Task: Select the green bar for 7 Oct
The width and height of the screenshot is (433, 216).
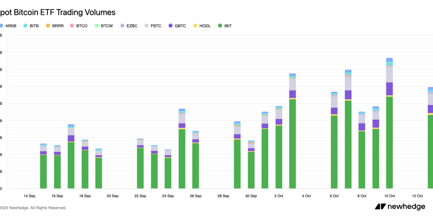Action: click(x=348, y=144)
